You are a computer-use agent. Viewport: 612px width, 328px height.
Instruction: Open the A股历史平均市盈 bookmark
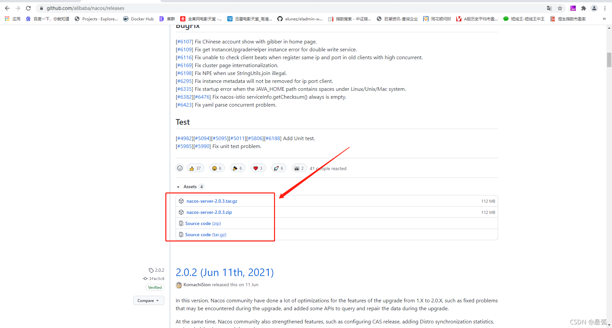[x=477, y=19]
